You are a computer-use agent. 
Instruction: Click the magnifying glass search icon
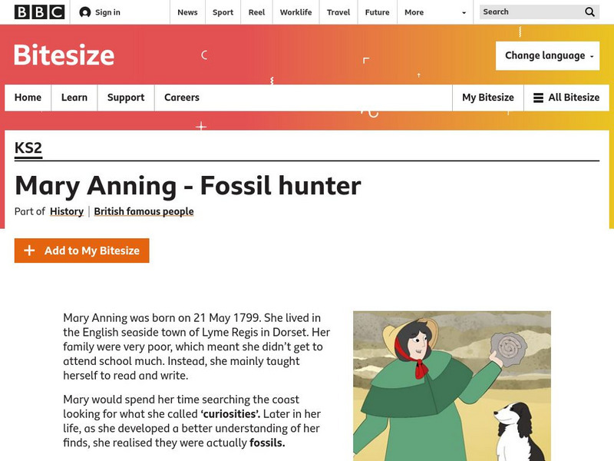coord(589,12)
